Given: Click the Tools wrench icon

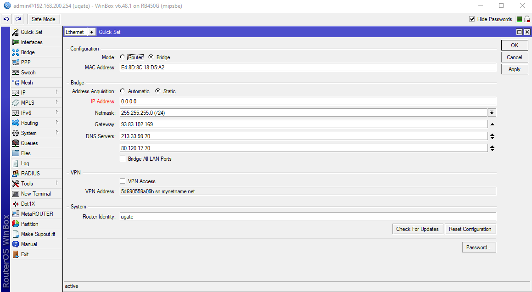Looking at the screenshot, I should [x=16, y=183].
